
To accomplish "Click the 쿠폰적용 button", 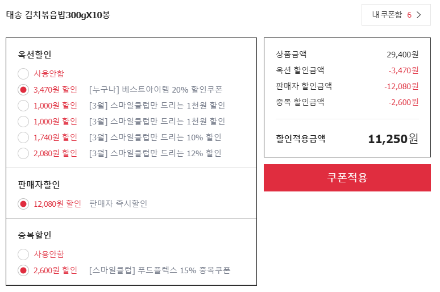I will [x=347, y=178].
